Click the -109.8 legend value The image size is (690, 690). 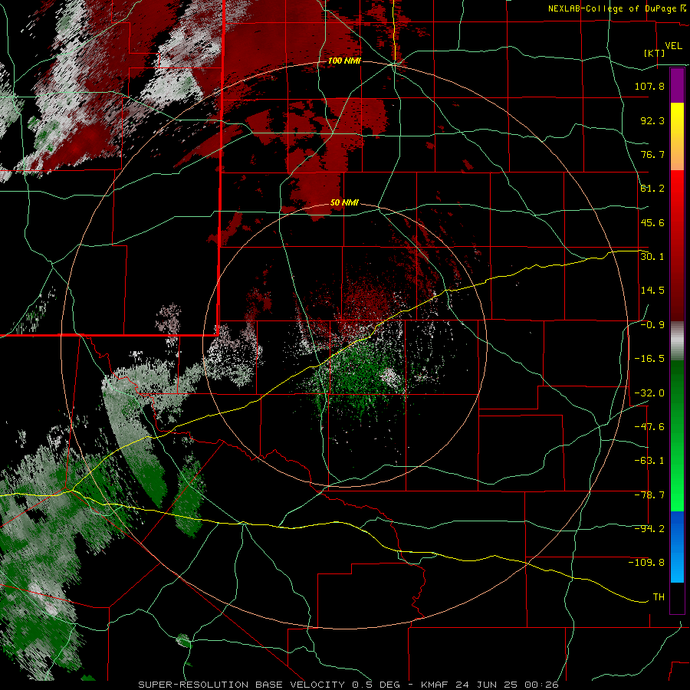(646, 563)
